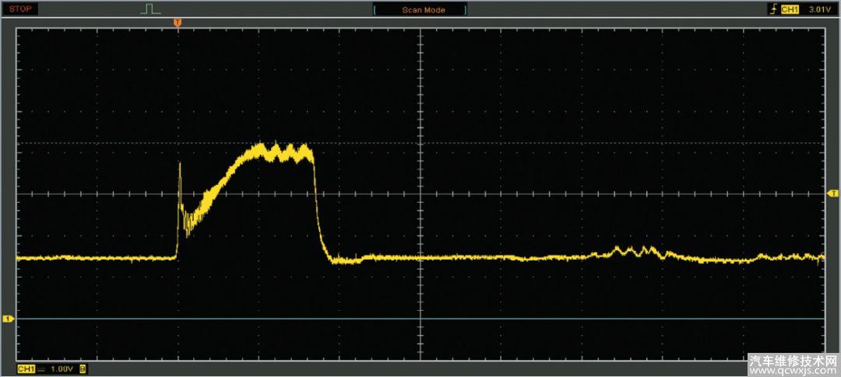
Task: Click the rising edge trigger icon
Action: click(x=772, y=9)
